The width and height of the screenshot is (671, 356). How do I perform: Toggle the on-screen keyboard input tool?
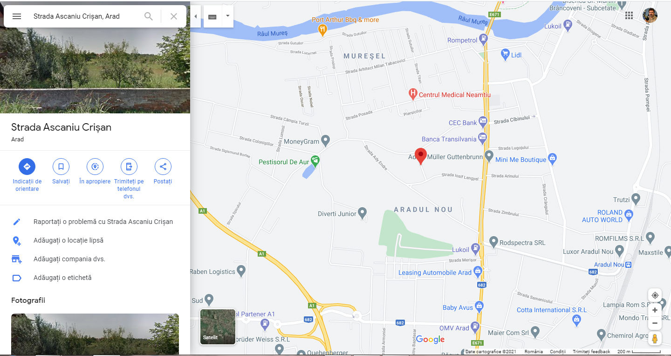(212, 16)
